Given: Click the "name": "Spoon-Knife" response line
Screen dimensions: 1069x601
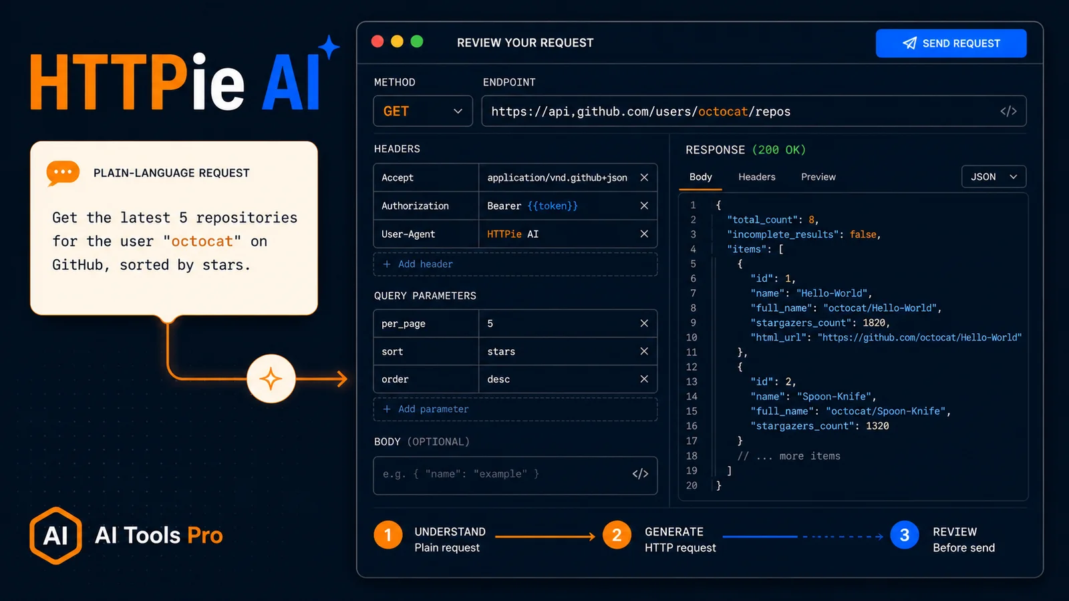Looking at the screenshot, I should coord(813,396).
